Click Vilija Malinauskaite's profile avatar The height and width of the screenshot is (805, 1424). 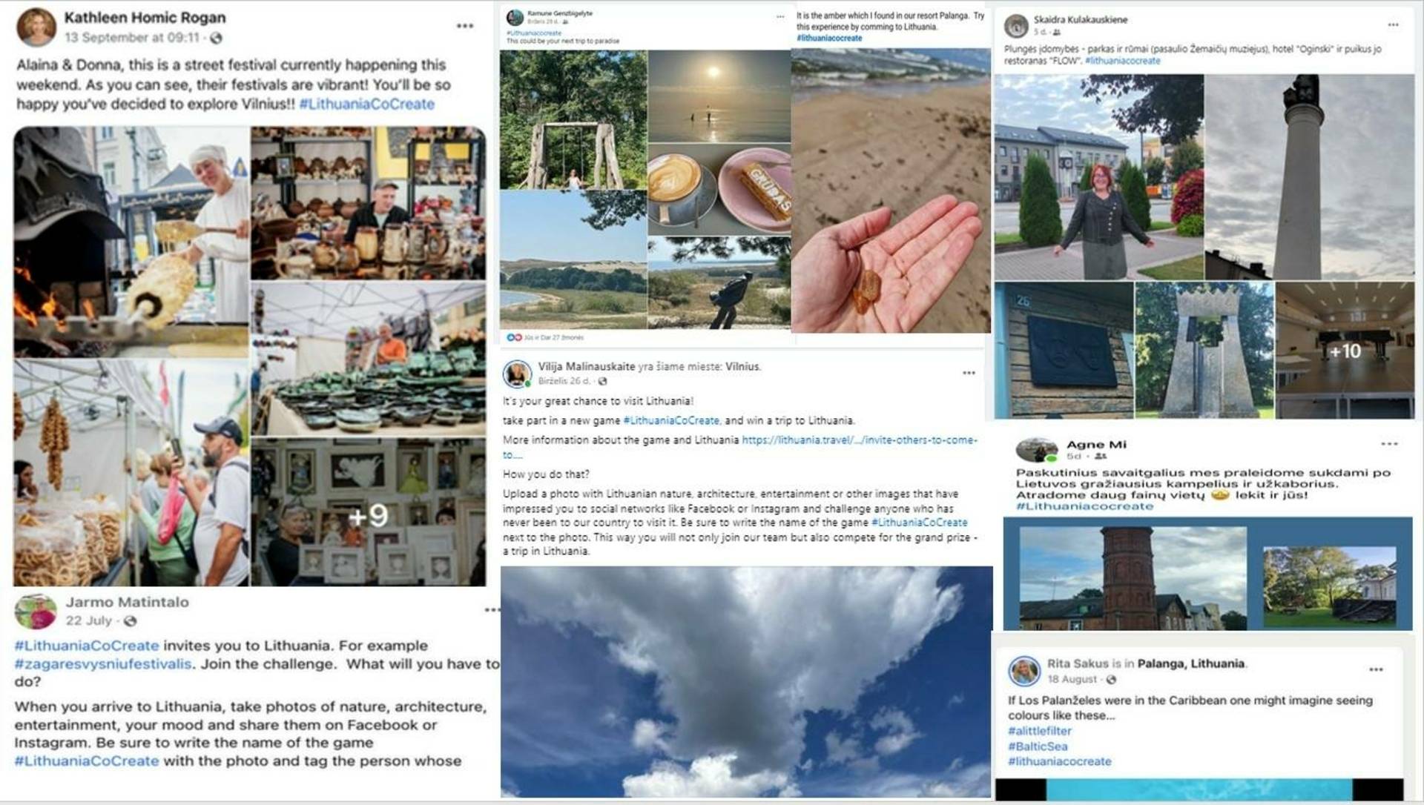coord(517,374)
